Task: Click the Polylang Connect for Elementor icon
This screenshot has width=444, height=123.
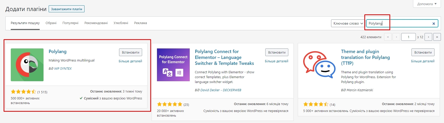Action: (173, 65)
